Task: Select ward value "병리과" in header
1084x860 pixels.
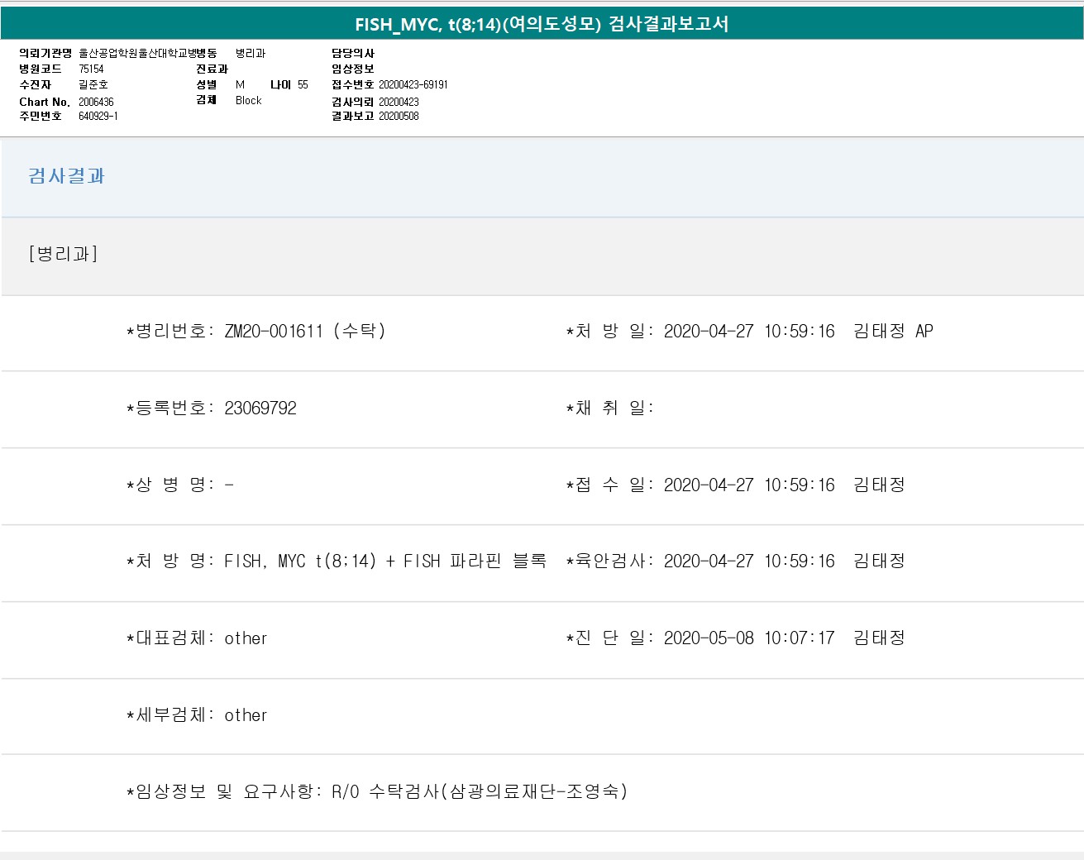Action: click(251, 54)
